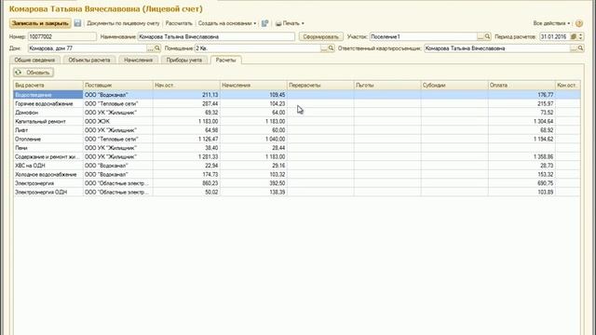Open calendar icon in Период расчетов
Image resolution: width=596 pixels, height=335 pixels.
click(574, 36)
